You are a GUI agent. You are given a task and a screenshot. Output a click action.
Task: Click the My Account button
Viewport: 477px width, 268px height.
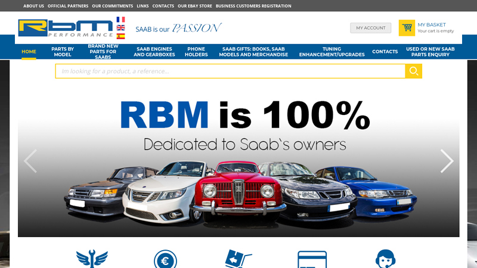point(370,28)
